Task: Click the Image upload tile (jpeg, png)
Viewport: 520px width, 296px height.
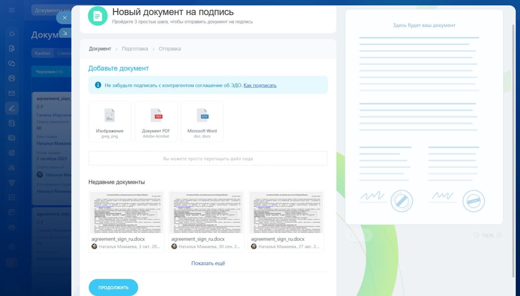Action: point(110,122)
